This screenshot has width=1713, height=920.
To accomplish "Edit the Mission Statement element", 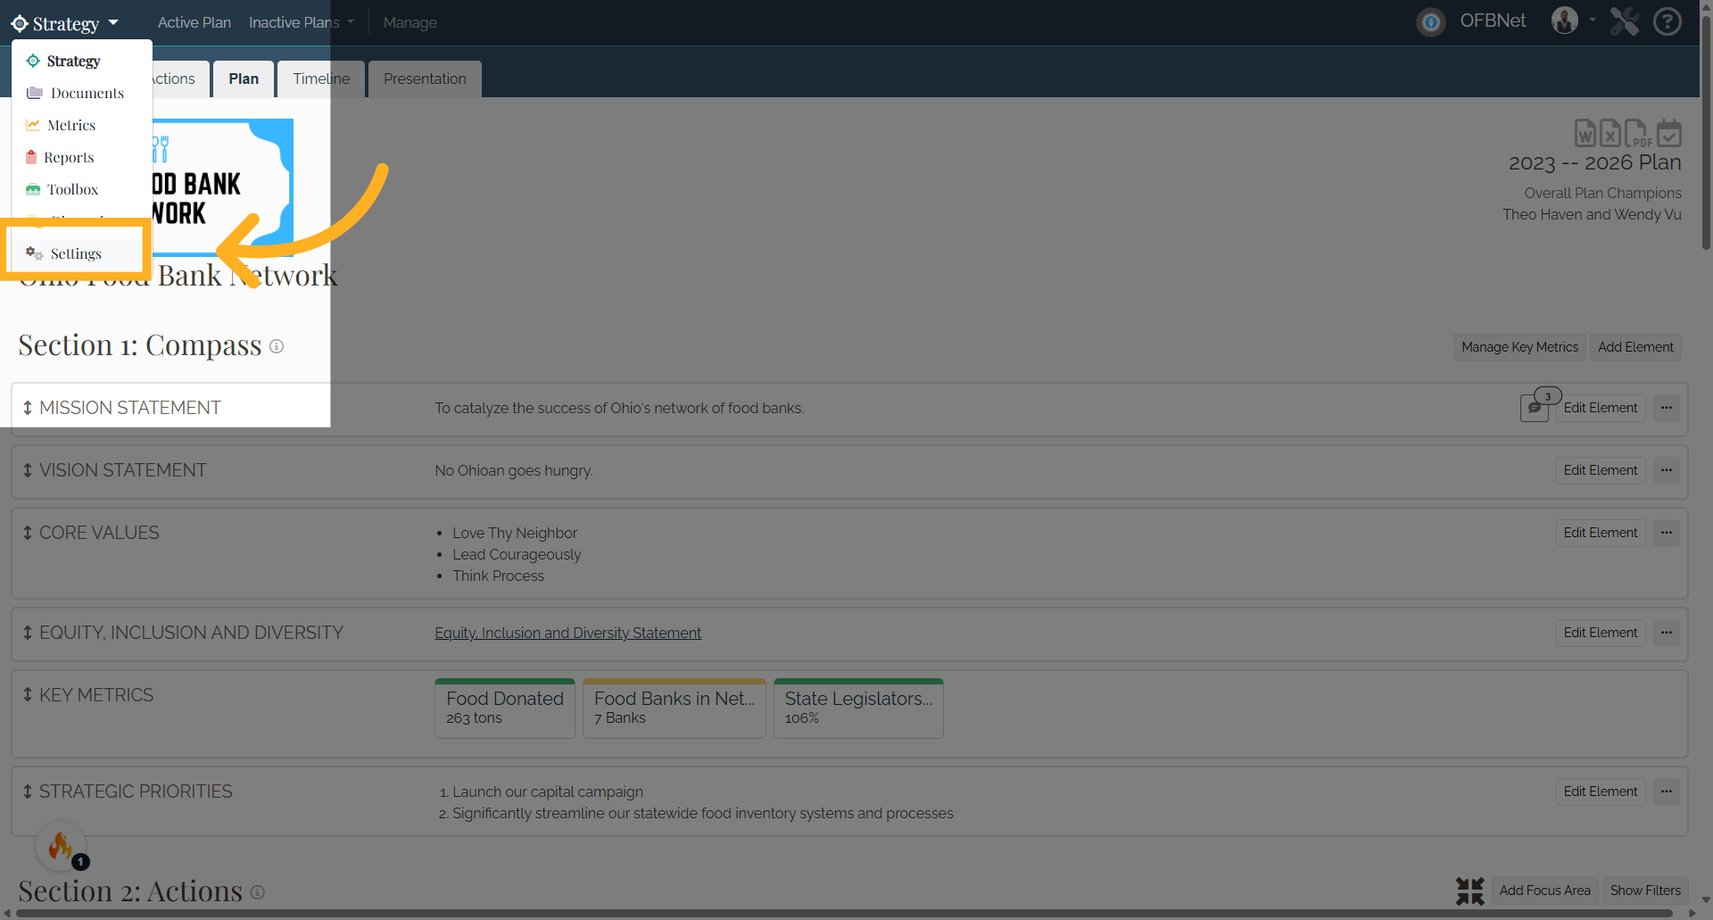I will coord(1601,408).
